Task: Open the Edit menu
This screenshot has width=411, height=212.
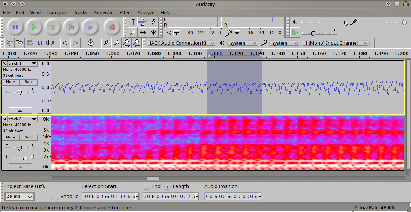Action: (x=20, y=13)
